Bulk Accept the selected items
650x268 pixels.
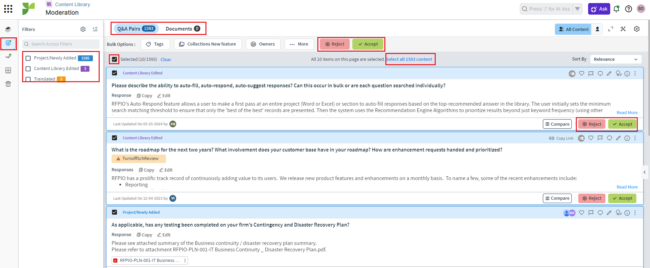368,44
